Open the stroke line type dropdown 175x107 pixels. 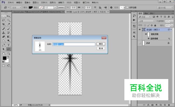(x=61, y=8)
